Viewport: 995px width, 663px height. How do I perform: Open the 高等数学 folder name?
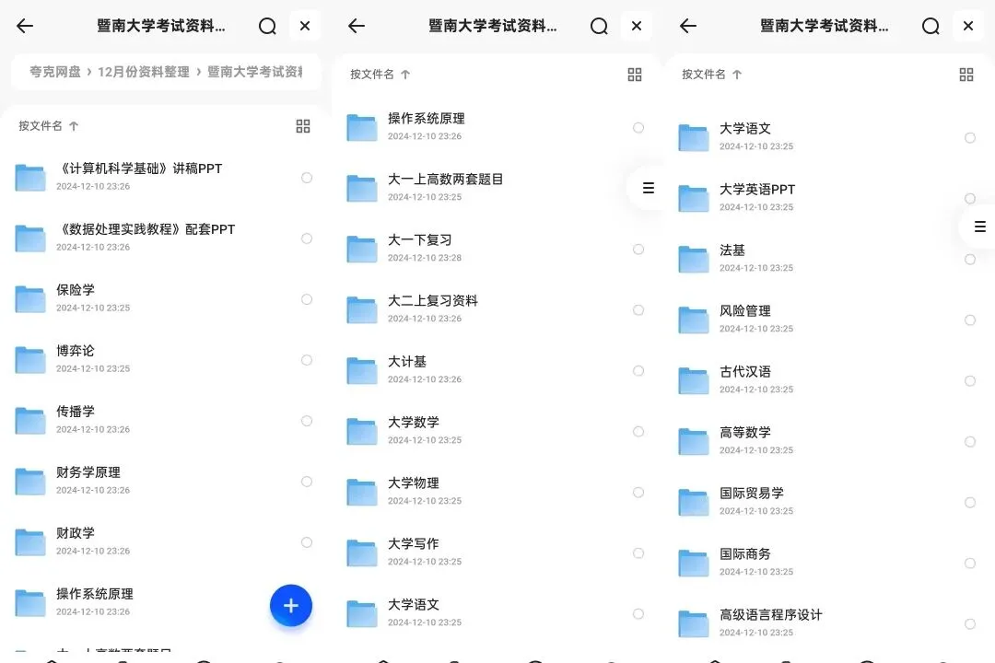pos(745,433)
